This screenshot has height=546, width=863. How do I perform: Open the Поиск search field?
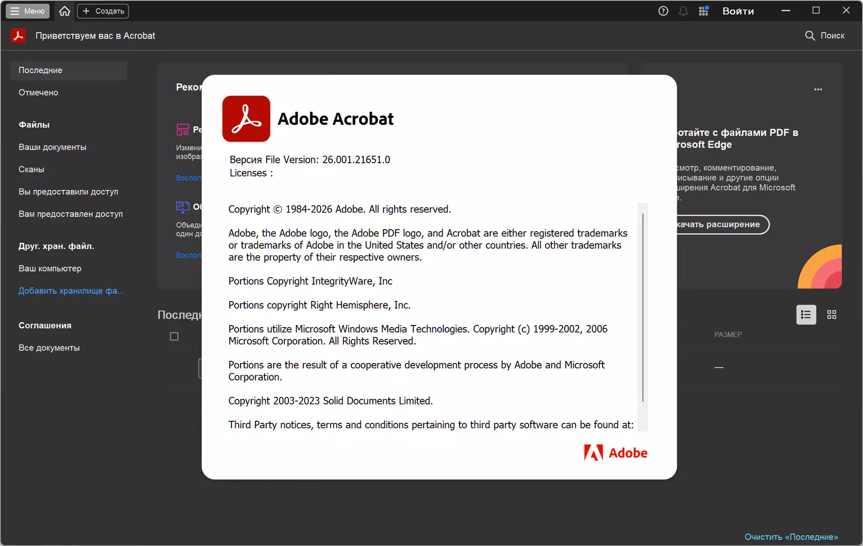[825, 35]
